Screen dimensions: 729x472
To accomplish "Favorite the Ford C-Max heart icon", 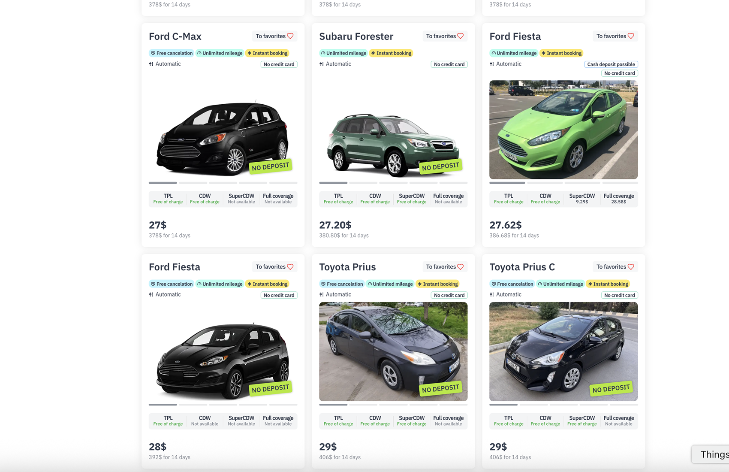I will pyautogui.click(x=290, y=36).
